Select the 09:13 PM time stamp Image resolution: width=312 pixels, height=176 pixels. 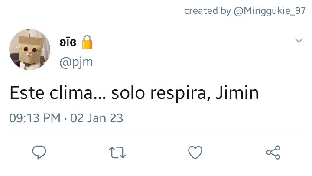(x=35, y=118)
